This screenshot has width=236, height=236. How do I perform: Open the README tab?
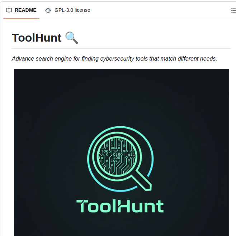[21, 10]
